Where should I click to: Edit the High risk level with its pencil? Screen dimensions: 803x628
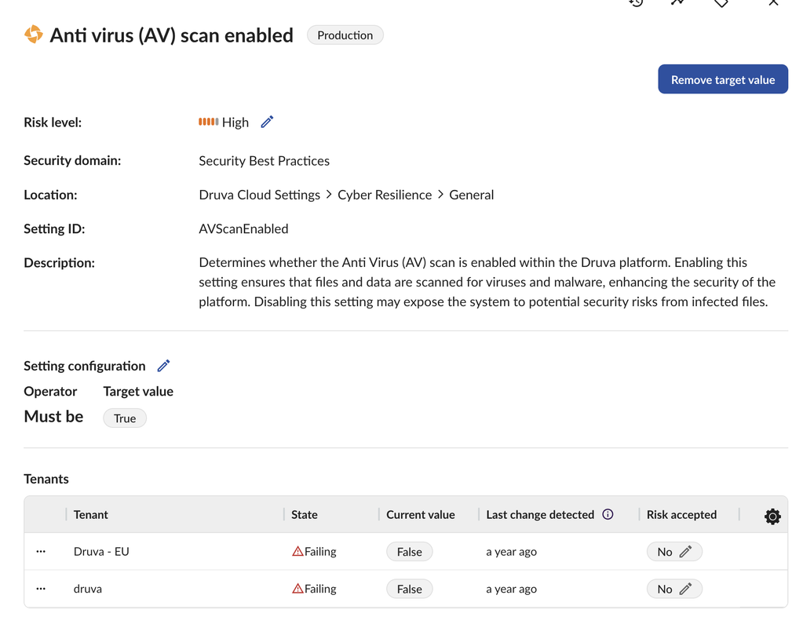tap(267, 122)
